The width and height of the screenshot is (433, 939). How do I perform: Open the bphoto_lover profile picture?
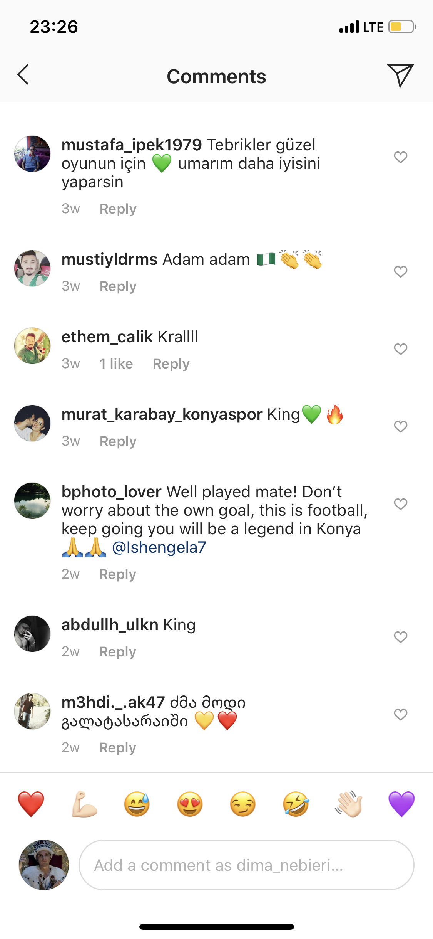click(32, 500)
